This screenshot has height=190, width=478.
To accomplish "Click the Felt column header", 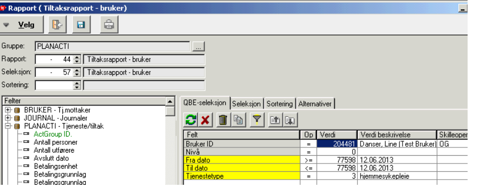I will (242, 134).
